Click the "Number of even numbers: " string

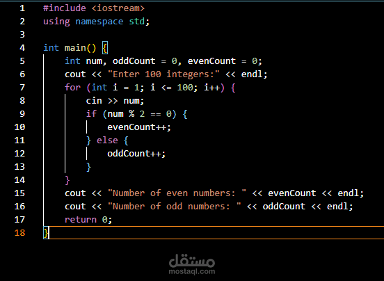click(177, 193)
